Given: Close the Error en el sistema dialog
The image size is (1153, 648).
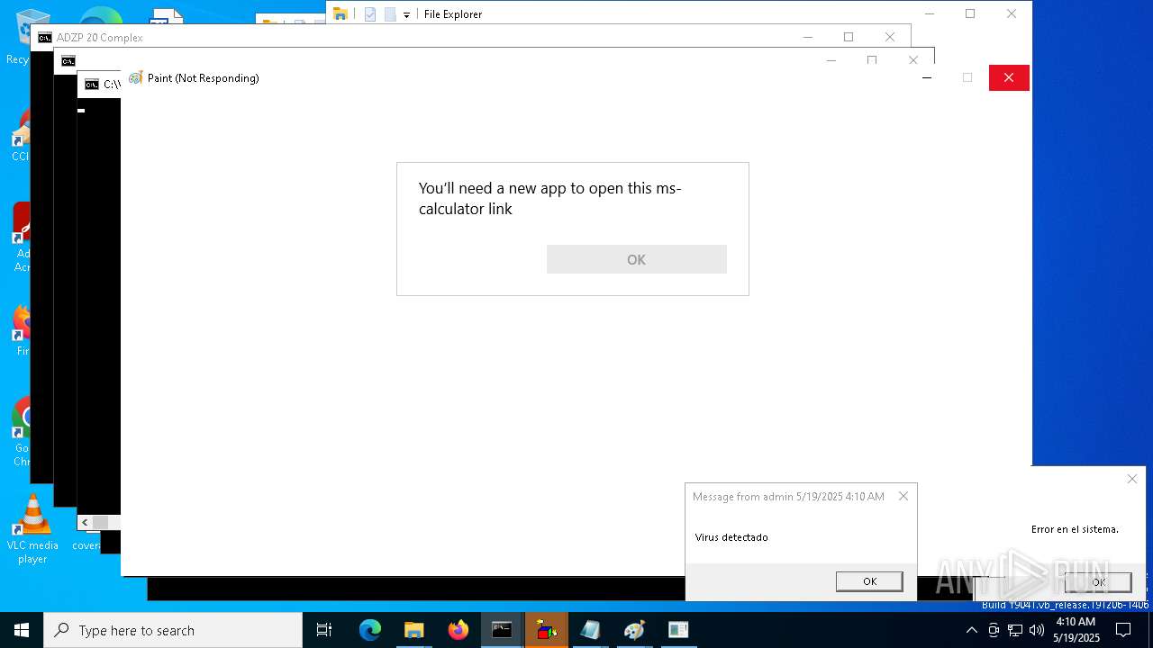Looking at the screenshot, I should coord(1132,479).
